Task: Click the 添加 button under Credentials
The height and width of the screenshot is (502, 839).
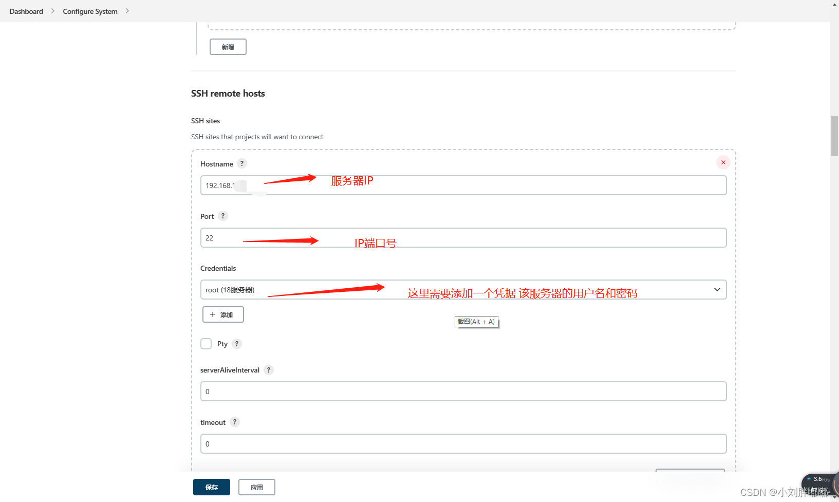Action: [222, 314]
